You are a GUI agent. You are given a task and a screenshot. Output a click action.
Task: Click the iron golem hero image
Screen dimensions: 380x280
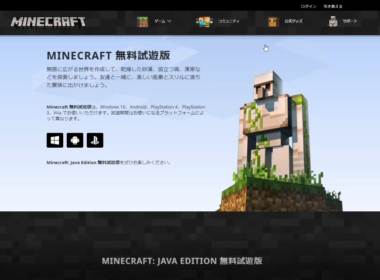279,140
